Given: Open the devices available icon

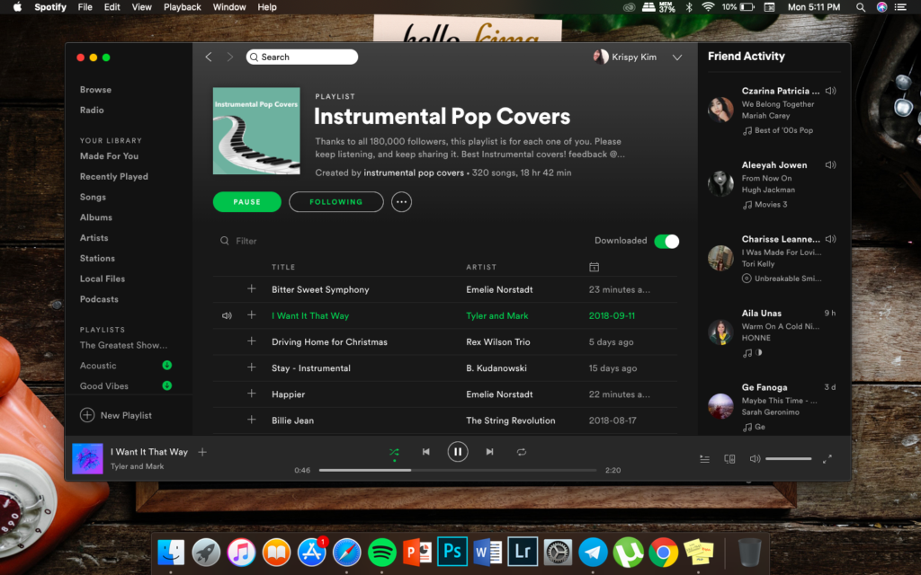Looking at the screenshot, I should point(729,459).
